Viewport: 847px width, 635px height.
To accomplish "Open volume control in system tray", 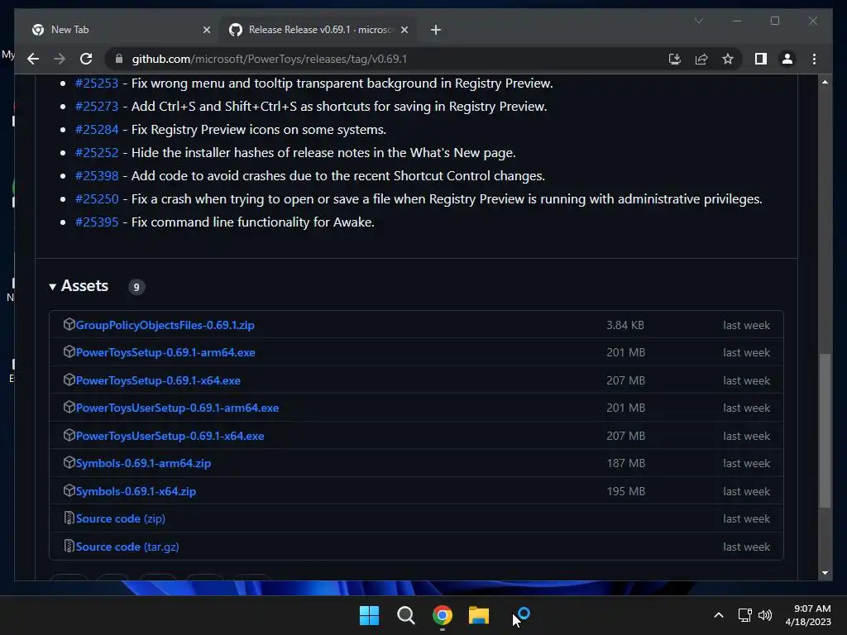I will pyautogui.click(x=765, y=615).
